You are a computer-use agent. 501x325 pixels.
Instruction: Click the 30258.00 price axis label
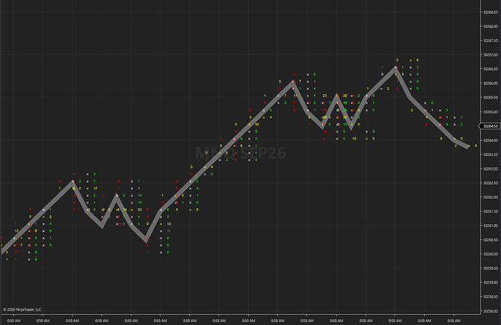(490, 311)
